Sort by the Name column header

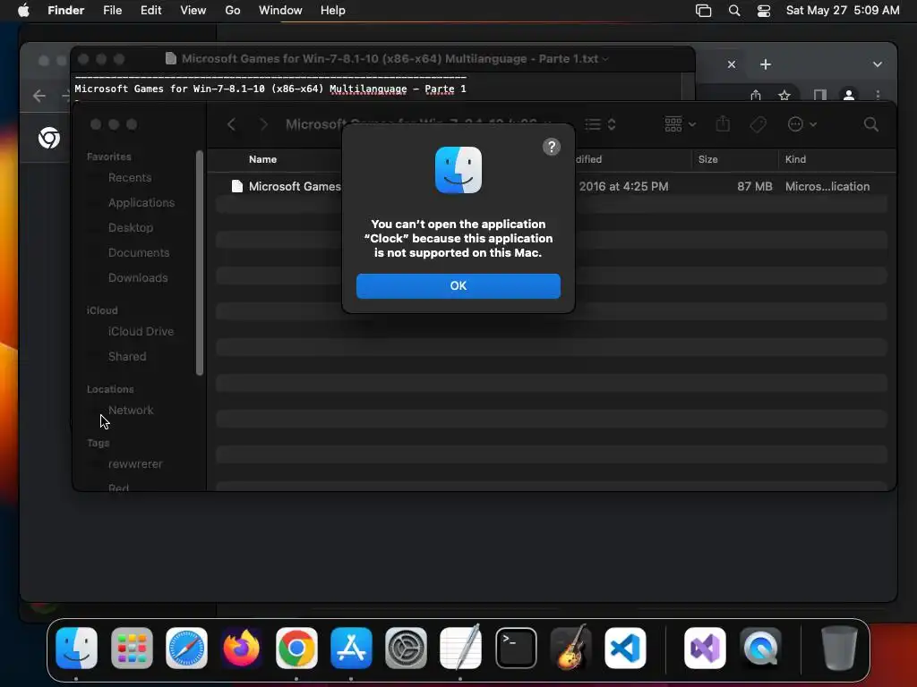(262, 159)
